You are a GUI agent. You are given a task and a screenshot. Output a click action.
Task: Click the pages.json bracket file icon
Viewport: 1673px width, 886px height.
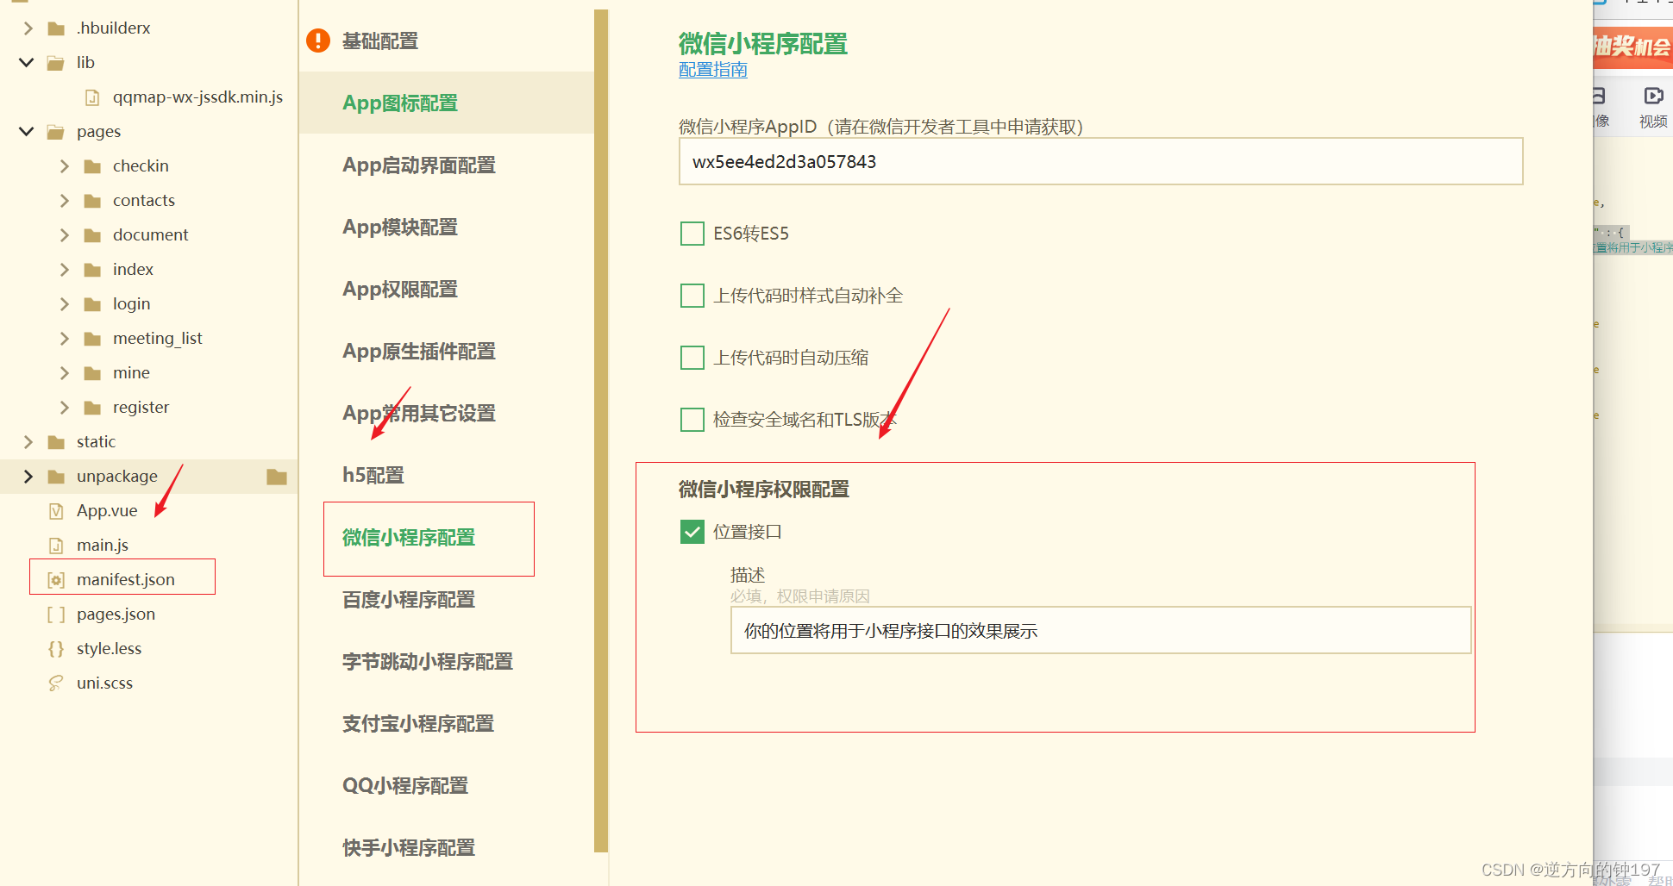55,614
